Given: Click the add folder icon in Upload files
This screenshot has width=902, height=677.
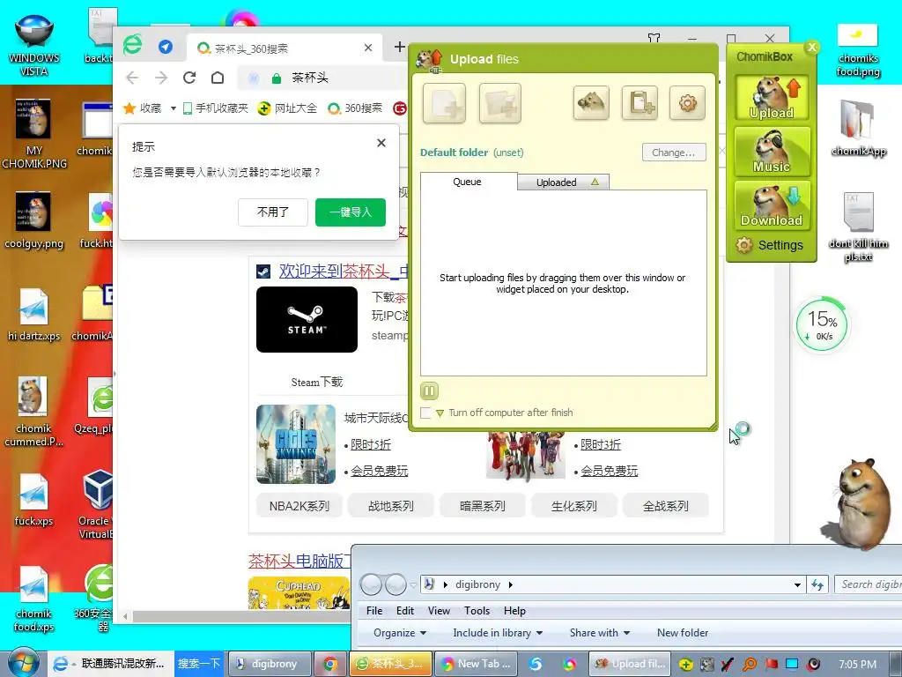Looking at the screenshot, I should 500,104.
